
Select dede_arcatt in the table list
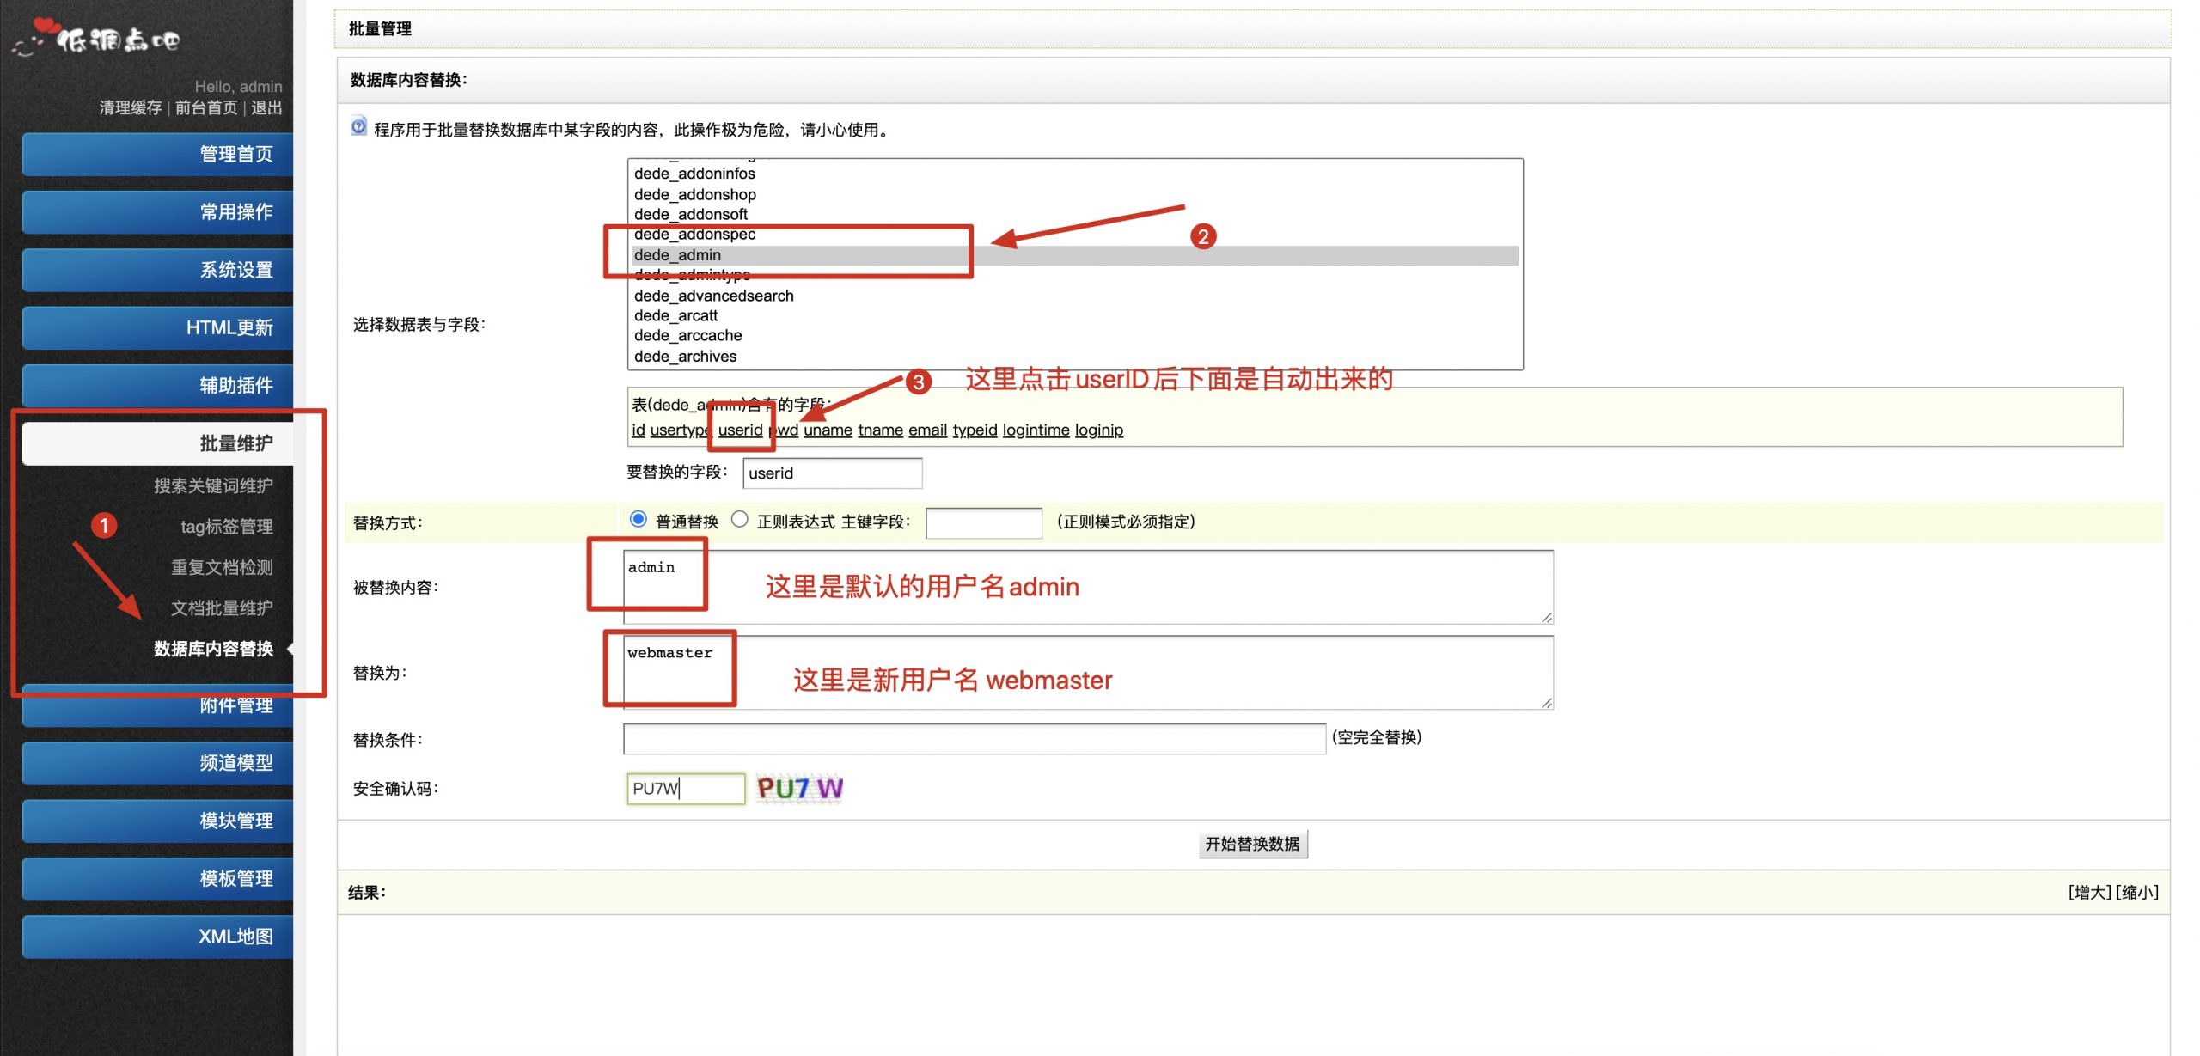(1074, 316)
